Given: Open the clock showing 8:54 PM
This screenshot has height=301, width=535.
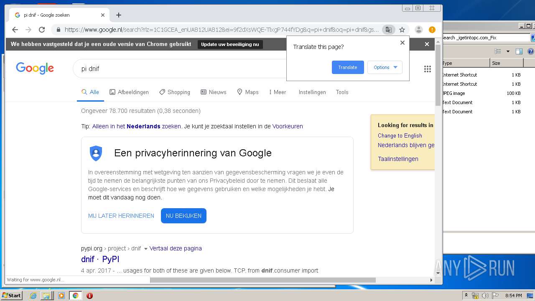Looking at the screenshot, I should tap(513, 296).
